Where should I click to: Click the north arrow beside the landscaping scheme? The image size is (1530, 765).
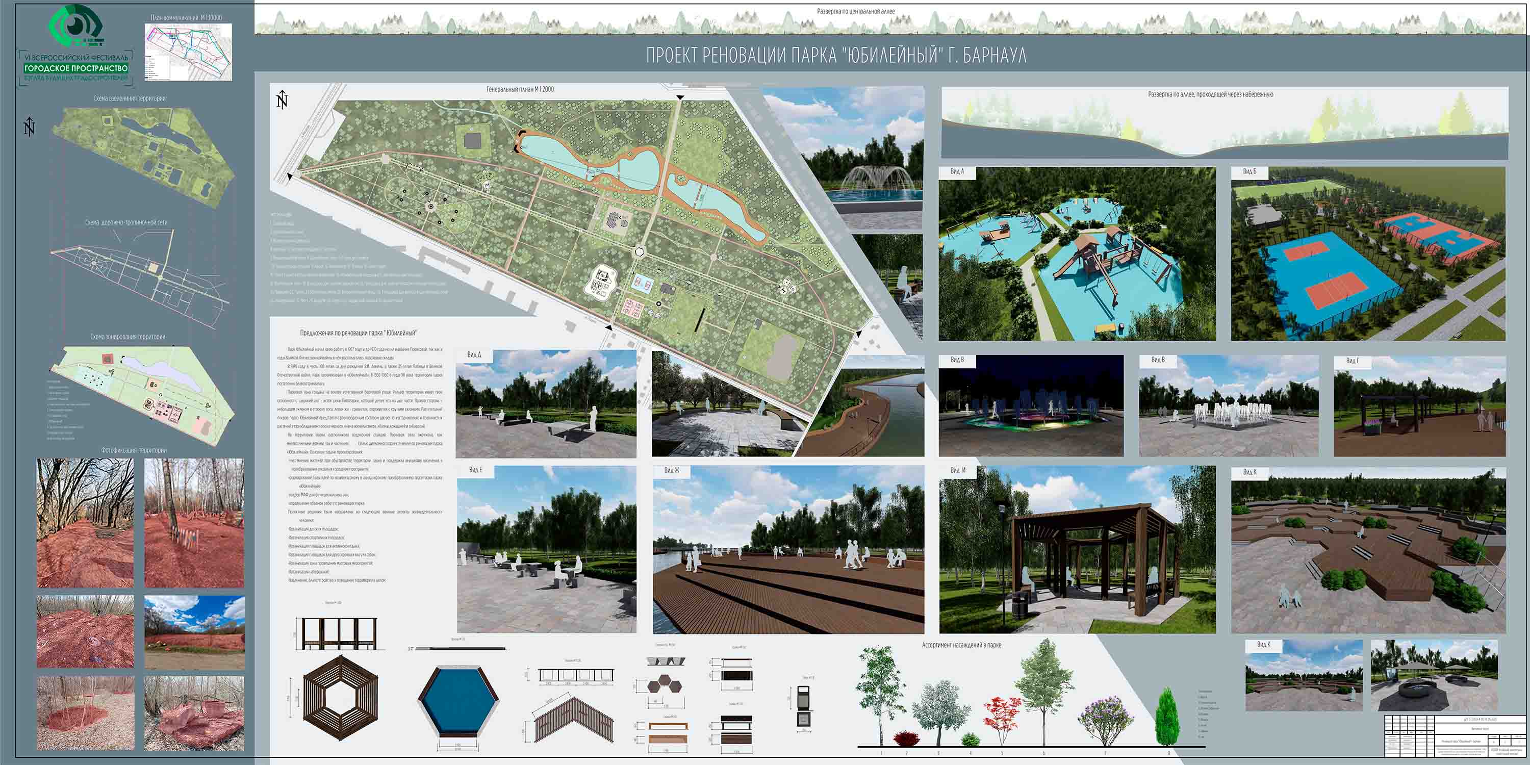(29, 126)
